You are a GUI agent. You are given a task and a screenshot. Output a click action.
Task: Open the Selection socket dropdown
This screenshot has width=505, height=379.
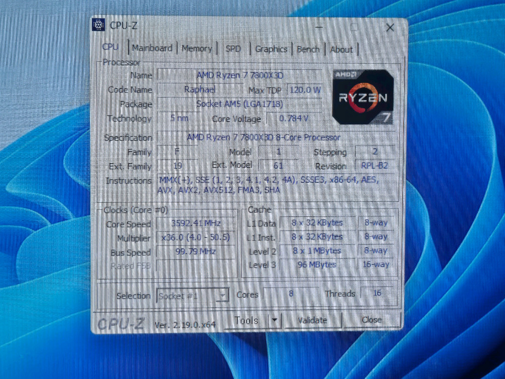pos(221,295)
